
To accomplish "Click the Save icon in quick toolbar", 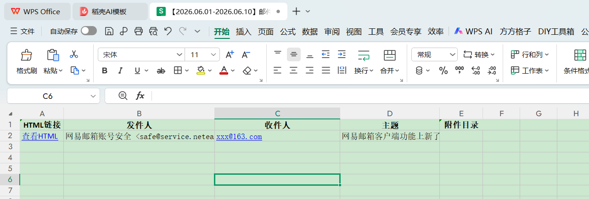I will (x=109, y=31).
